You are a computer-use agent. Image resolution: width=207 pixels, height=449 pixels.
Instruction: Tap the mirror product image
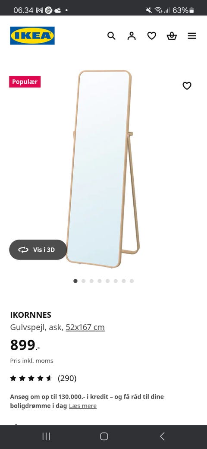click(x=103, y=169)
